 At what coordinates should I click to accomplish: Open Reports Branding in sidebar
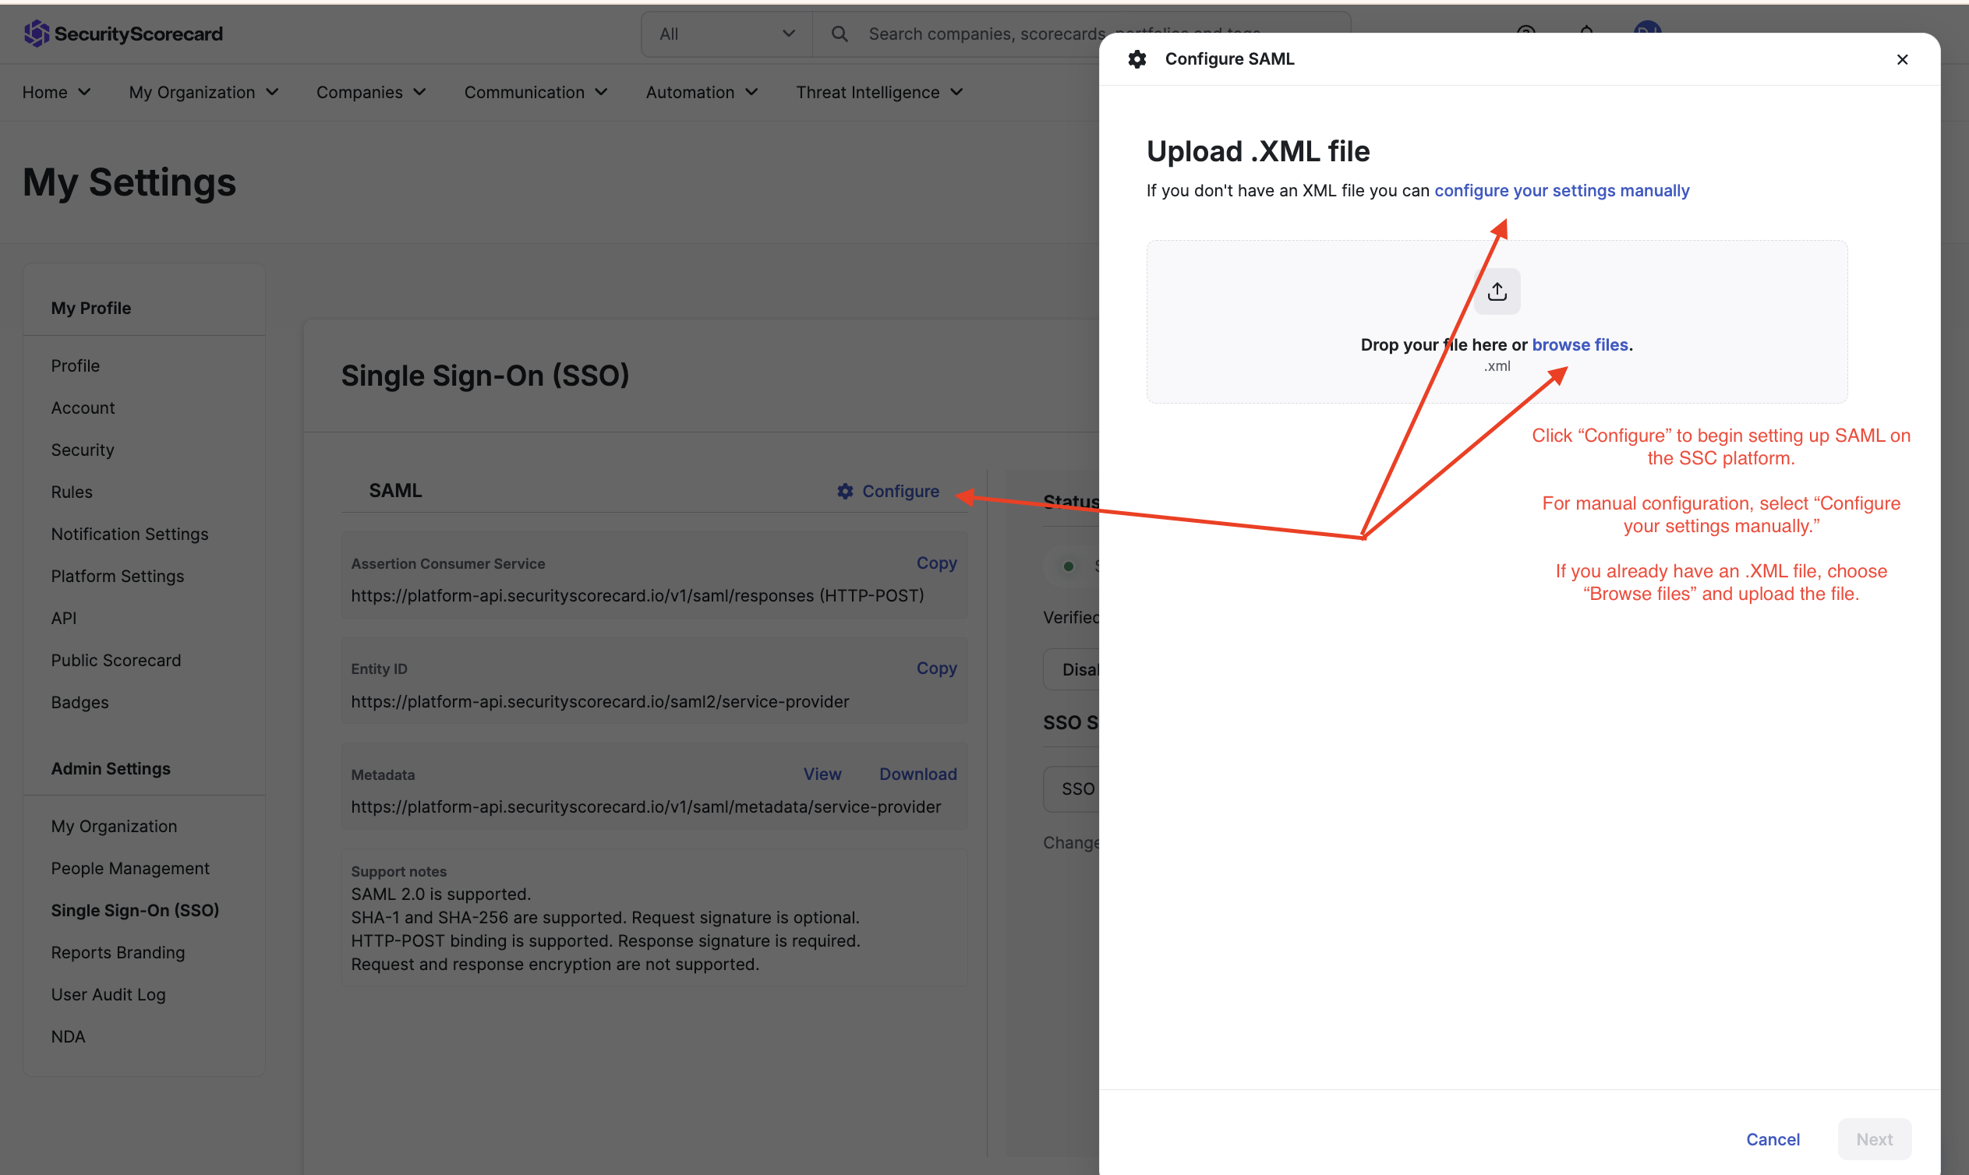(118, 951)
